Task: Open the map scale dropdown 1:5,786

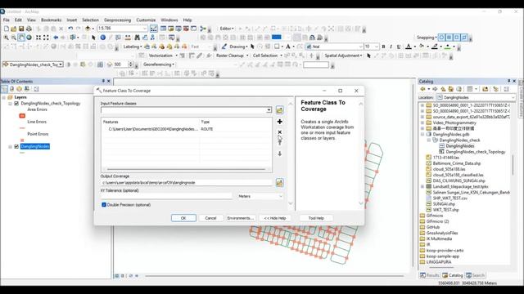Action: pyautogui.click(x=145, y=29)
